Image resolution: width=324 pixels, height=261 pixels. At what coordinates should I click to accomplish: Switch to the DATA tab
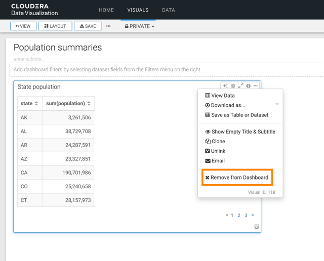click(169, 10)
